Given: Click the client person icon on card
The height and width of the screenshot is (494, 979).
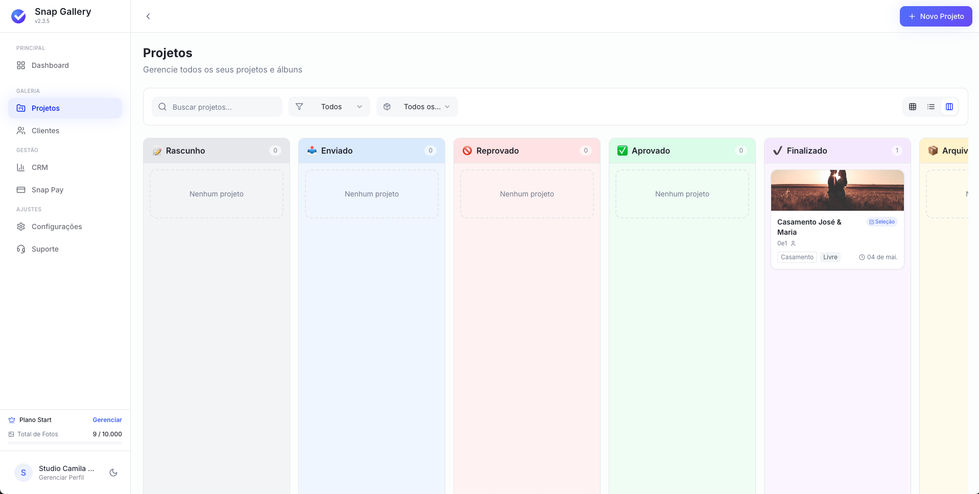Looking at the screenshot, I should tap(793, 243).
